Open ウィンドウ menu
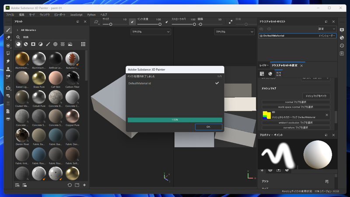This screenshot has height=197, width=350. pos(45,15)
